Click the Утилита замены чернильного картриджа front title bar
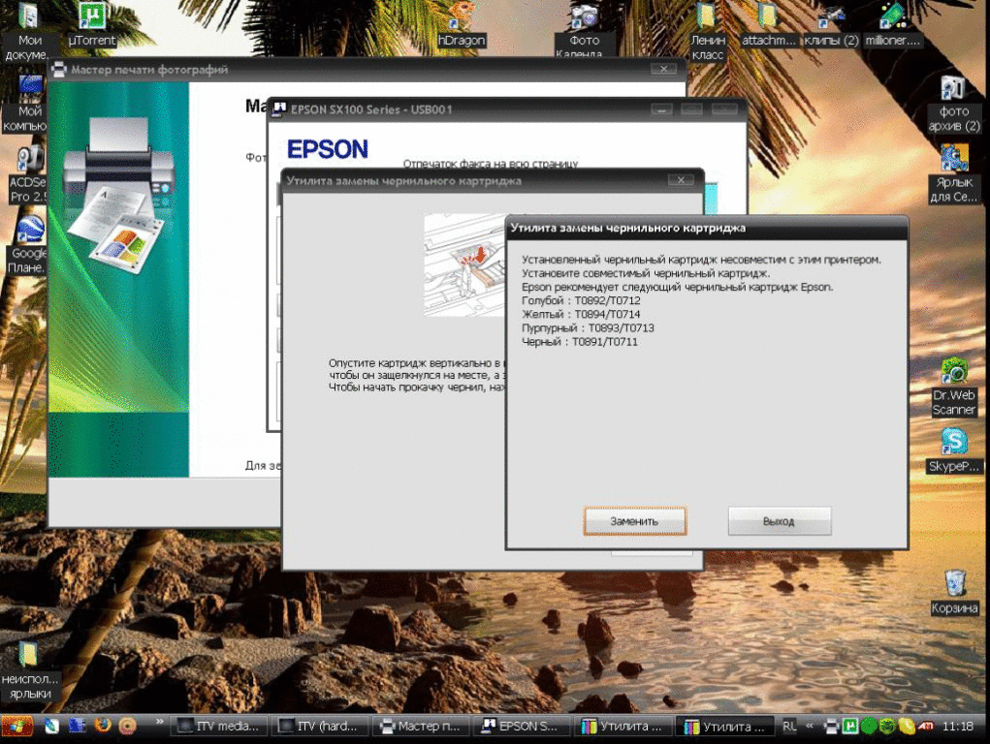 (x=707, y=228)
